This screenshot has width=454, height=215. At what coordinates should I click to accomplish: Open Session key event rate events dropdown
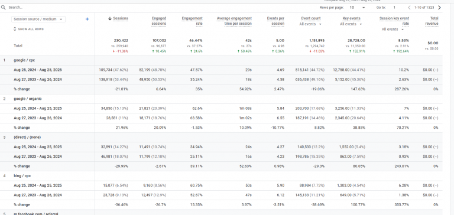click(x=393, y=29)
